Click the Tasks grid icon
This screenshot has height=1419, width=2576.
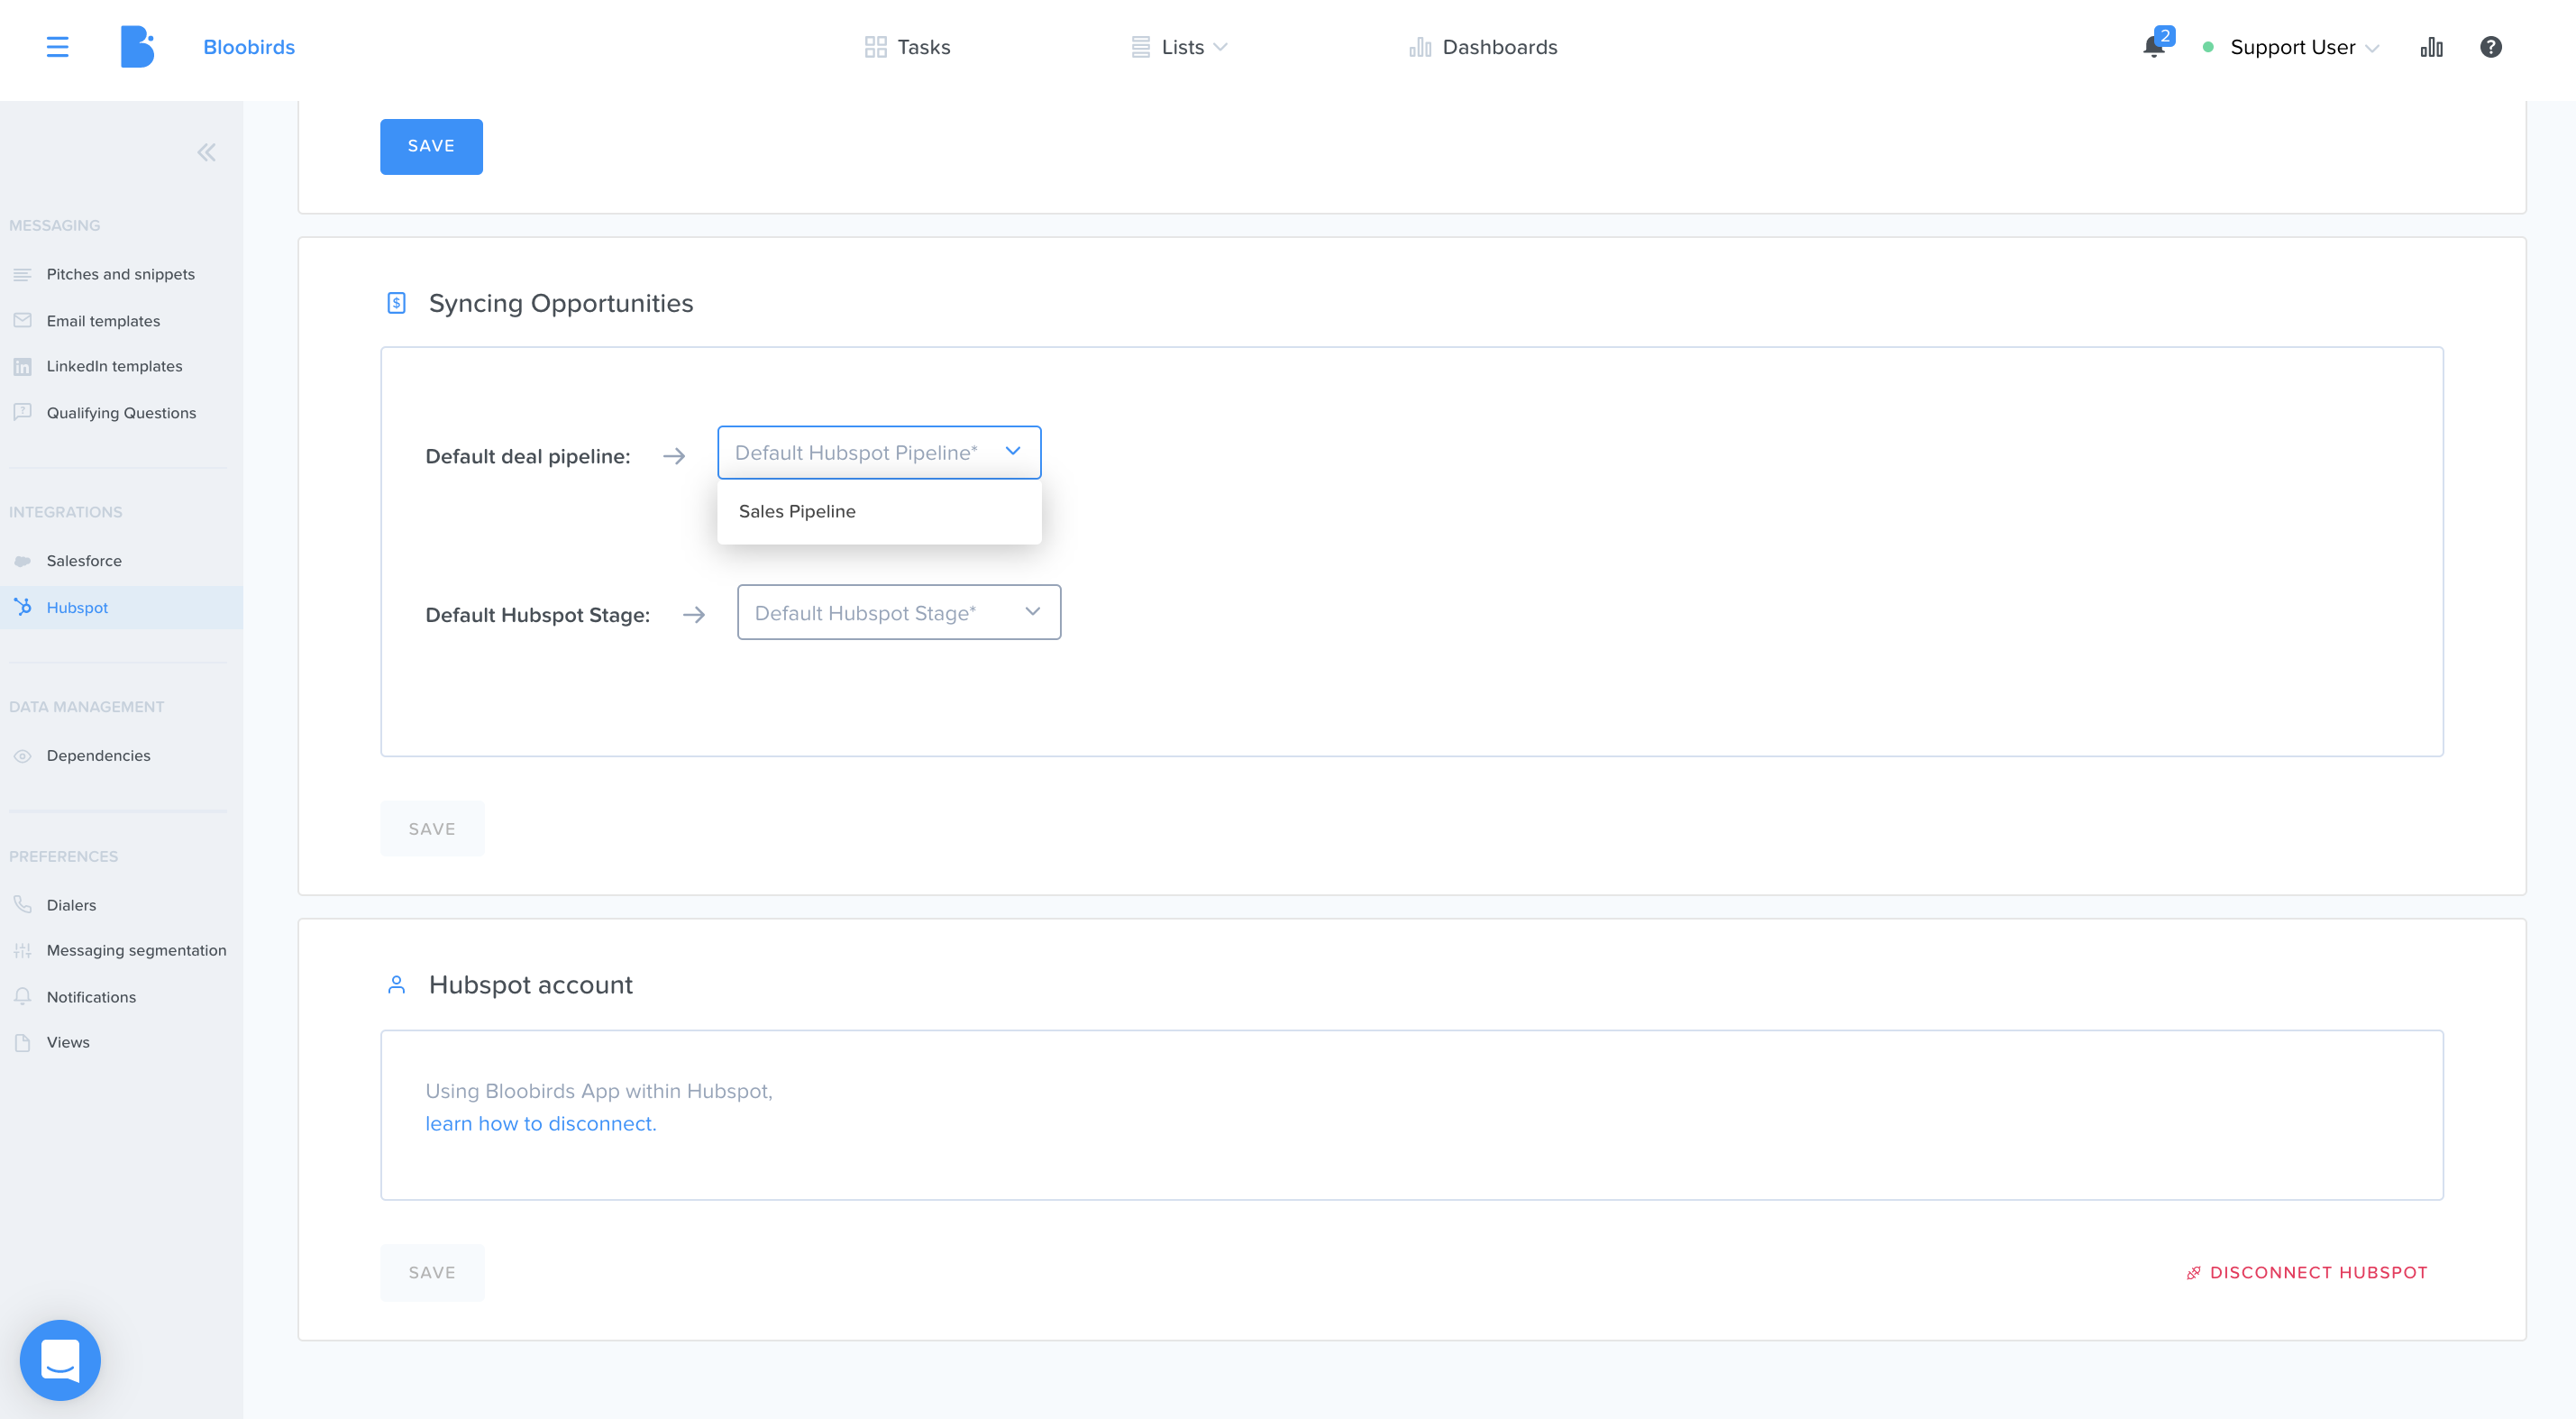pos(875,47)
